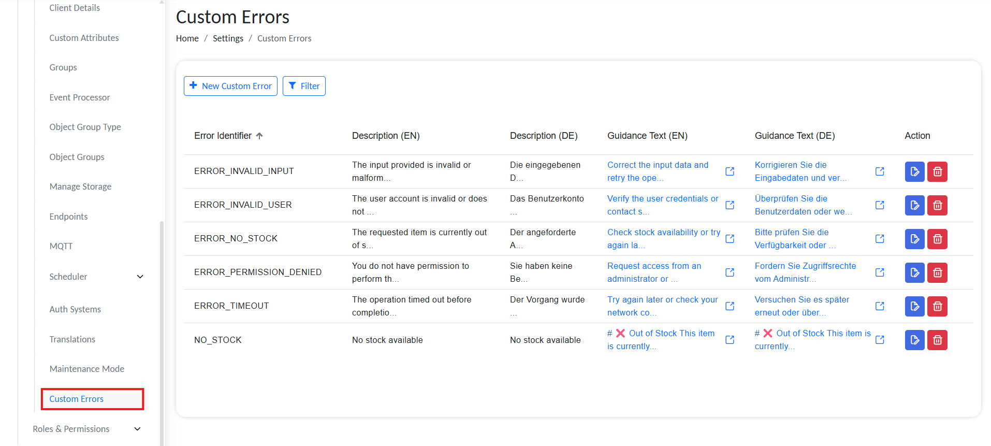Edit the ERROR_NO_STOCK entry
This screenshot has width=991, height=446.
coord(914,239)
